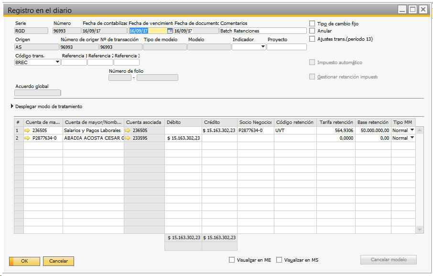Maximize the Registro en el diario window
The width and height of the screenshot is (433, 276).
(412, 9)
